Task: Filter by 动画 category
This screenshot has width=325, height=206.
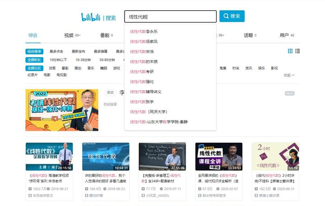Action: [x=52, y=68]
